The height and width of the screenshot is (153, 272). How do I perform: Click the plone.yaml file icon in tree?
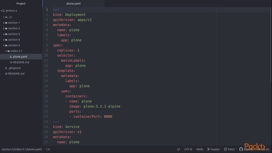[x=11, y=57]
